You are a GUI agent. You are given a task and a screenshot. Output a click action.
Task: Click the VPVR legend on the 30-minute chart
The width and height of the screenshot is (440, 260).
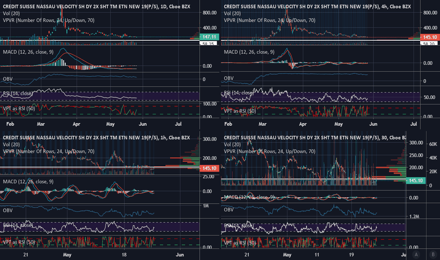270,151
